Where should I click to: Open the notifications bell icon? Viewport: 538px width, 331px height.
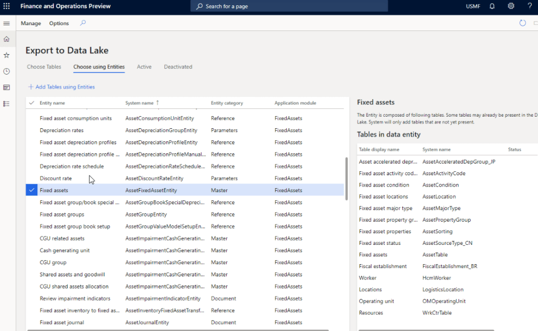[x=492, y=6]
